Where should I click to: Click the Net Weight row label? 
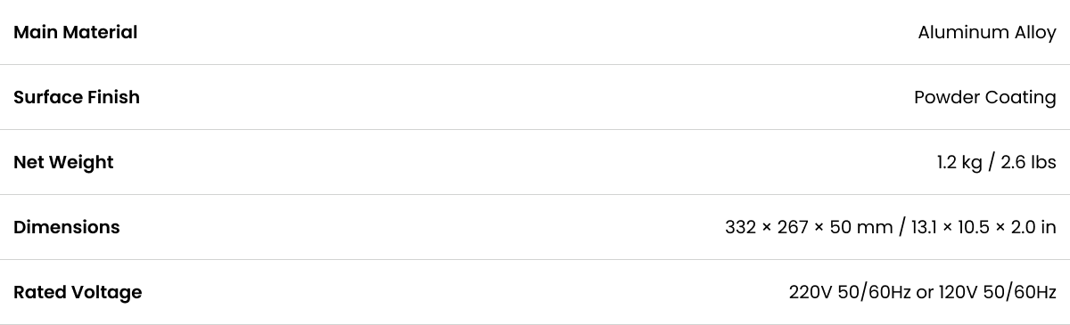(x=63, y=162)
